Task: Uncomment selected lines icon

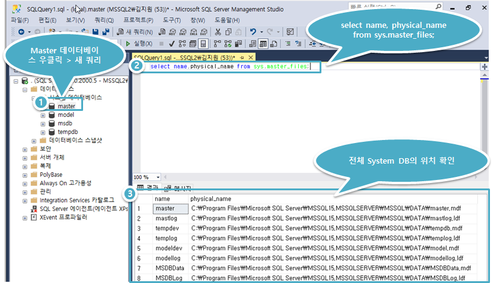Action: tap(298, 44)
